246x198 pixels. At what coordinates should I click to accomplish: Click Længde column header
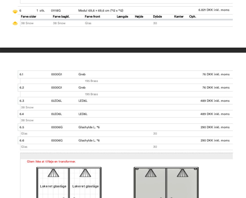(x=122, y=16)
